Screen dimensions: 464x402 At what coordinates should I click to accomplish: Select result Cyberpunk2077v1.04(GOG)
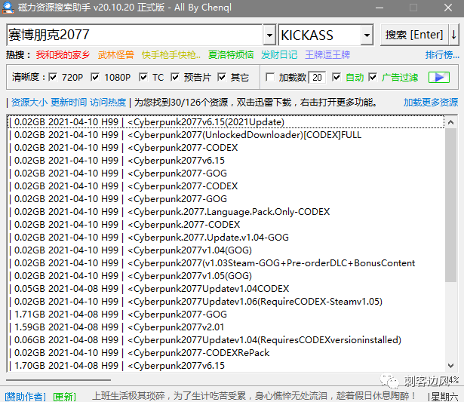(x=226, y=250)
